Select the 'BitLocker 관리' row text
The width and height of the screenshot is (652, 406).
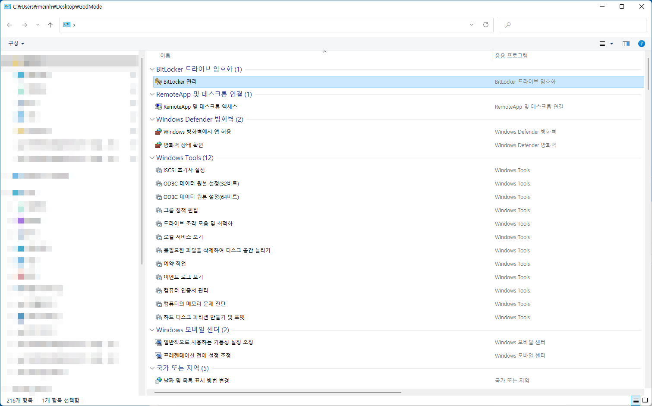180,82
